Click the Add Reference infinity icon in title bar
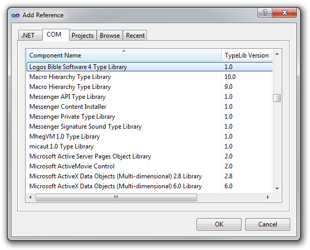Image resolution: width=310 pixels, height=250 pixels. click(15, 15)
